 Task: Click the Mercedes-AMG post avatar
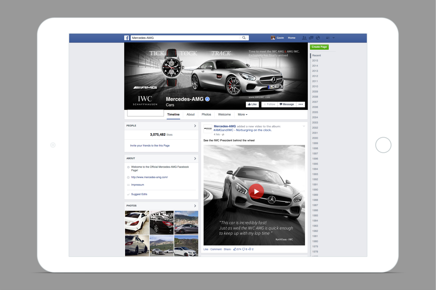[208, 129]
